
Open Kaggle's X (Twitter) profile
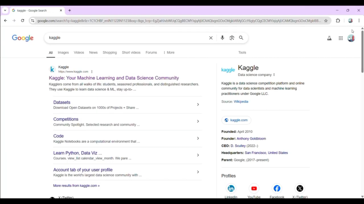[300, 188]
